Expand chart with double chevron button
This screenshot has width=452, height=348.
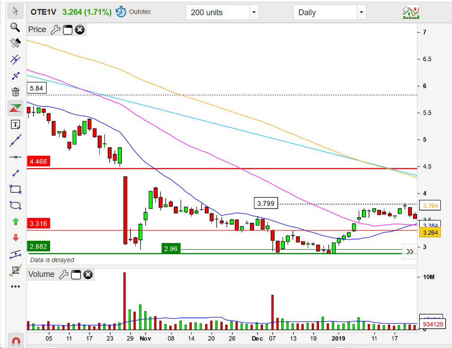(409, 252)
